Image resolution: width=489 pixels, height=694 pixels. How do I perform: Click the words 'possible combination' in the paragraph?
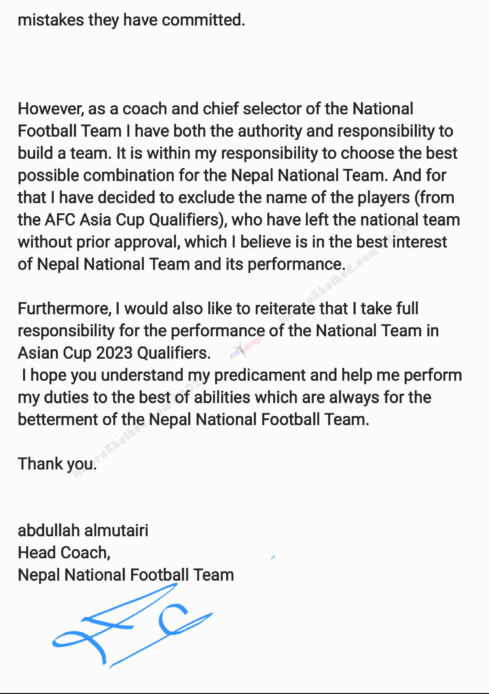[x=96, y=175]
